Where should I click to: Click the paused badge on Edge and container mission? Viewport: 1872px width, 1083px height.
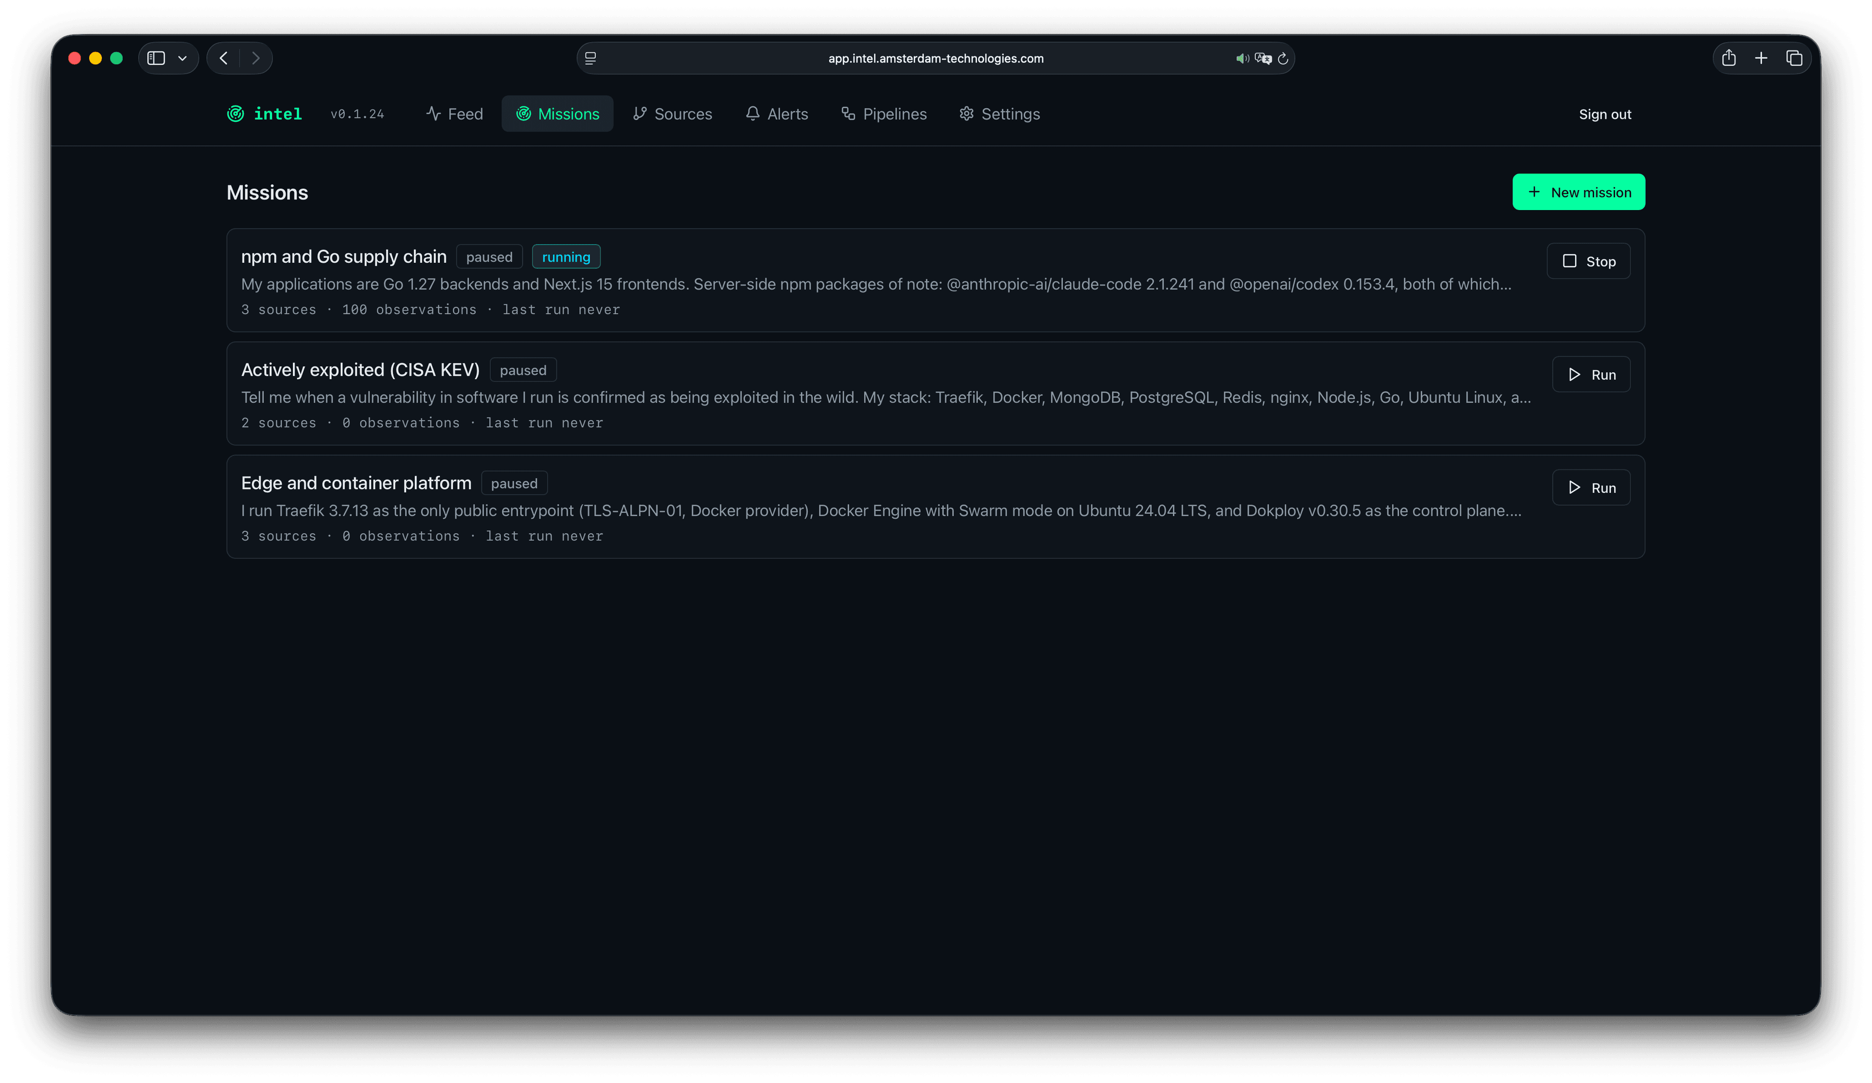pyautogui.click(x=514, y=483)
